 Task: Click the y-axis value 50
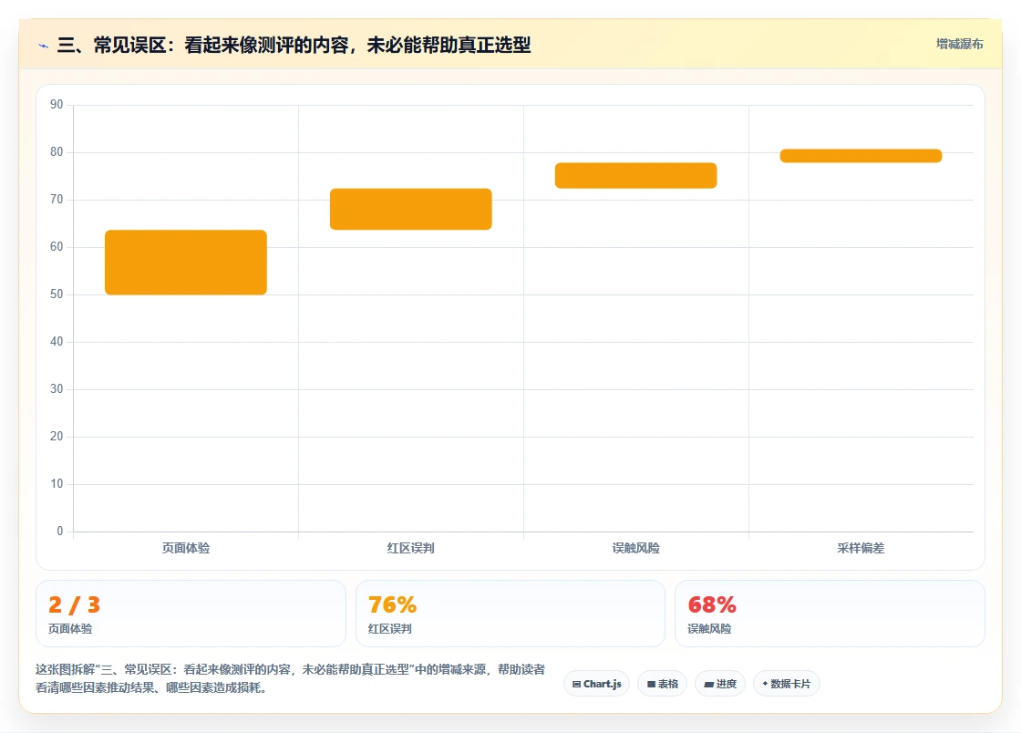click(x=57, y=294)
